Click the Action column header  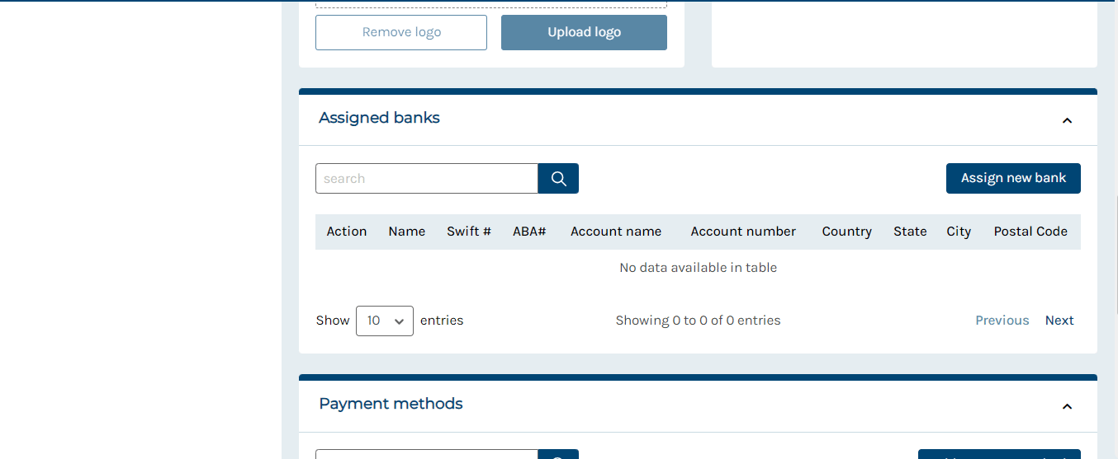point(347,232)
